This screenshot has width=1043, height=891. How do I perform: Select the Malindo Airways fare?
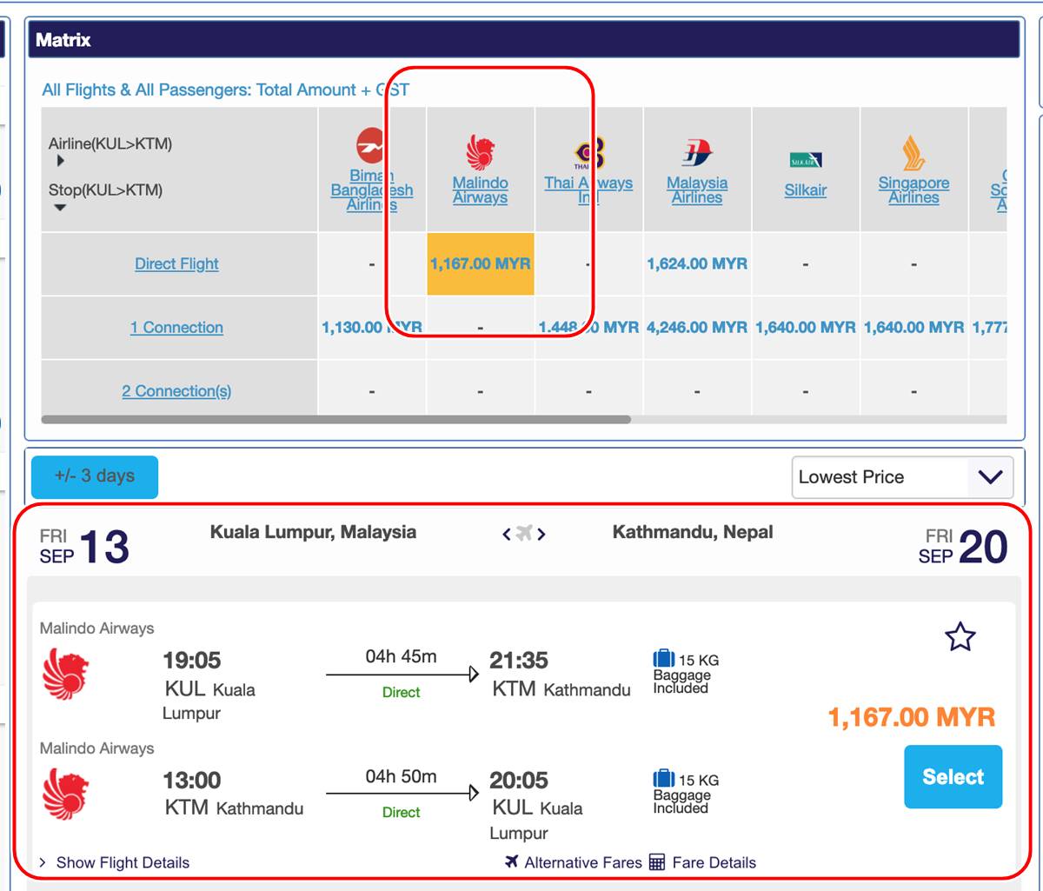[x=953, y=777]
